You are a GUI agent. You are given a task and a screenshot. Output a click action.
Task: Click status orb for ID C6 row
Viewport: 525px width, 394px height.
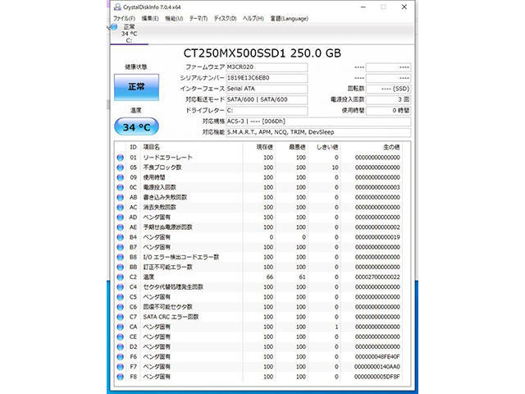(x=121, y=307)
